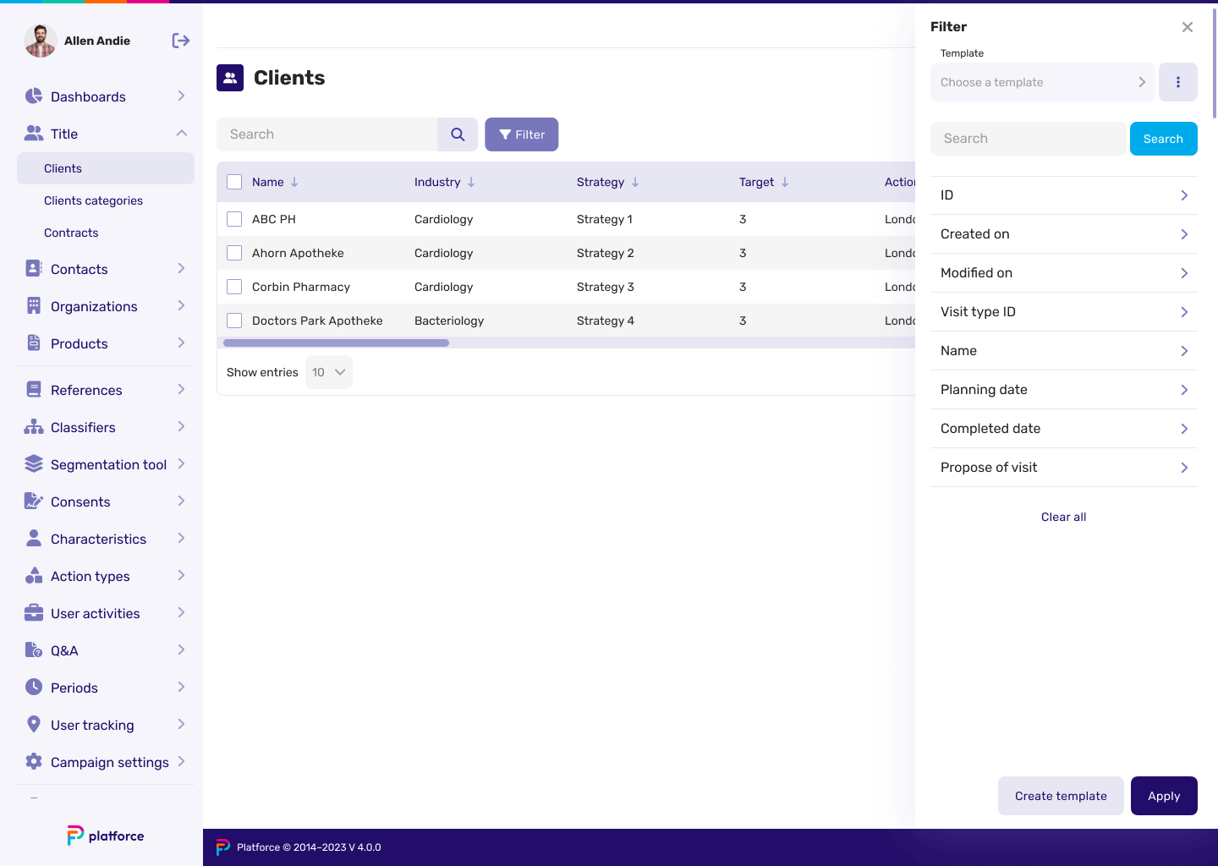Click the Segmentation tool layers icon
1218x866 pixels.
[34, 464]
